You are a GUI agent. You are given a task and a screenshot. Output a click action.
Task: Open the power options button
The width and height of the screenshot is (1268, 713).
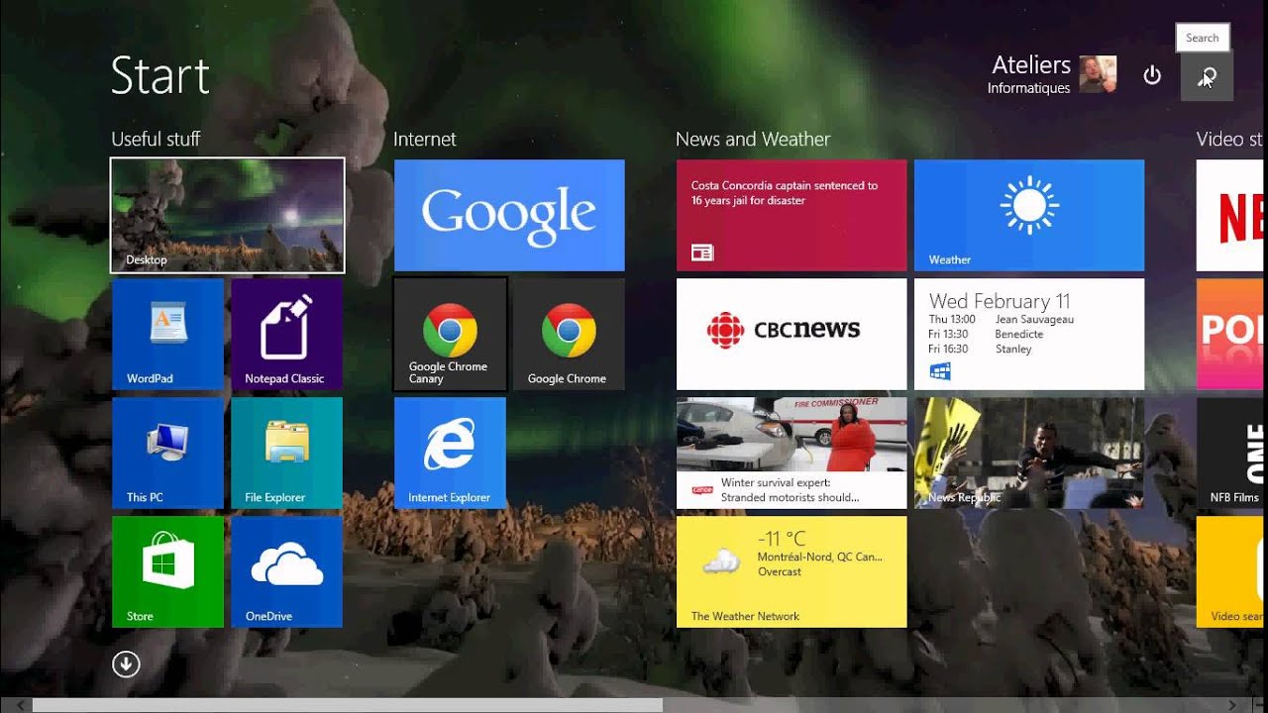pos(1152,75)
